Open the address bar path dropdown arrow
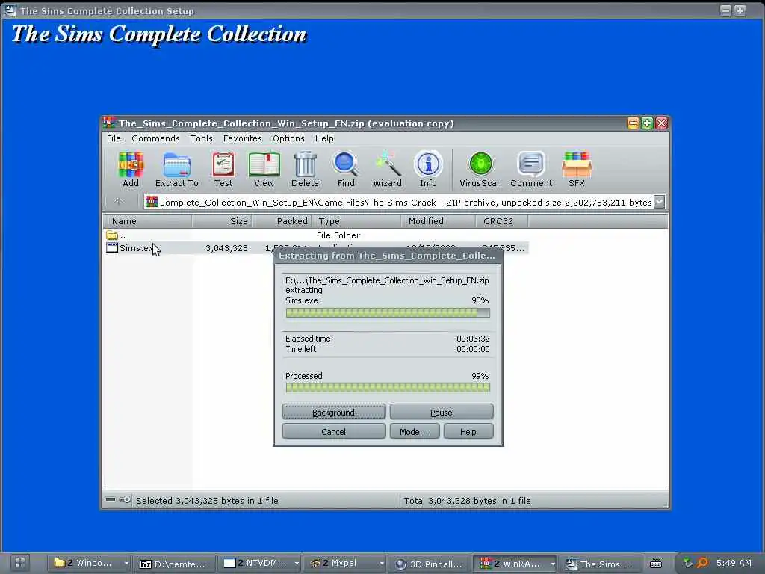The height and width of the screenshot is (574, 765). tap(659, 202)
